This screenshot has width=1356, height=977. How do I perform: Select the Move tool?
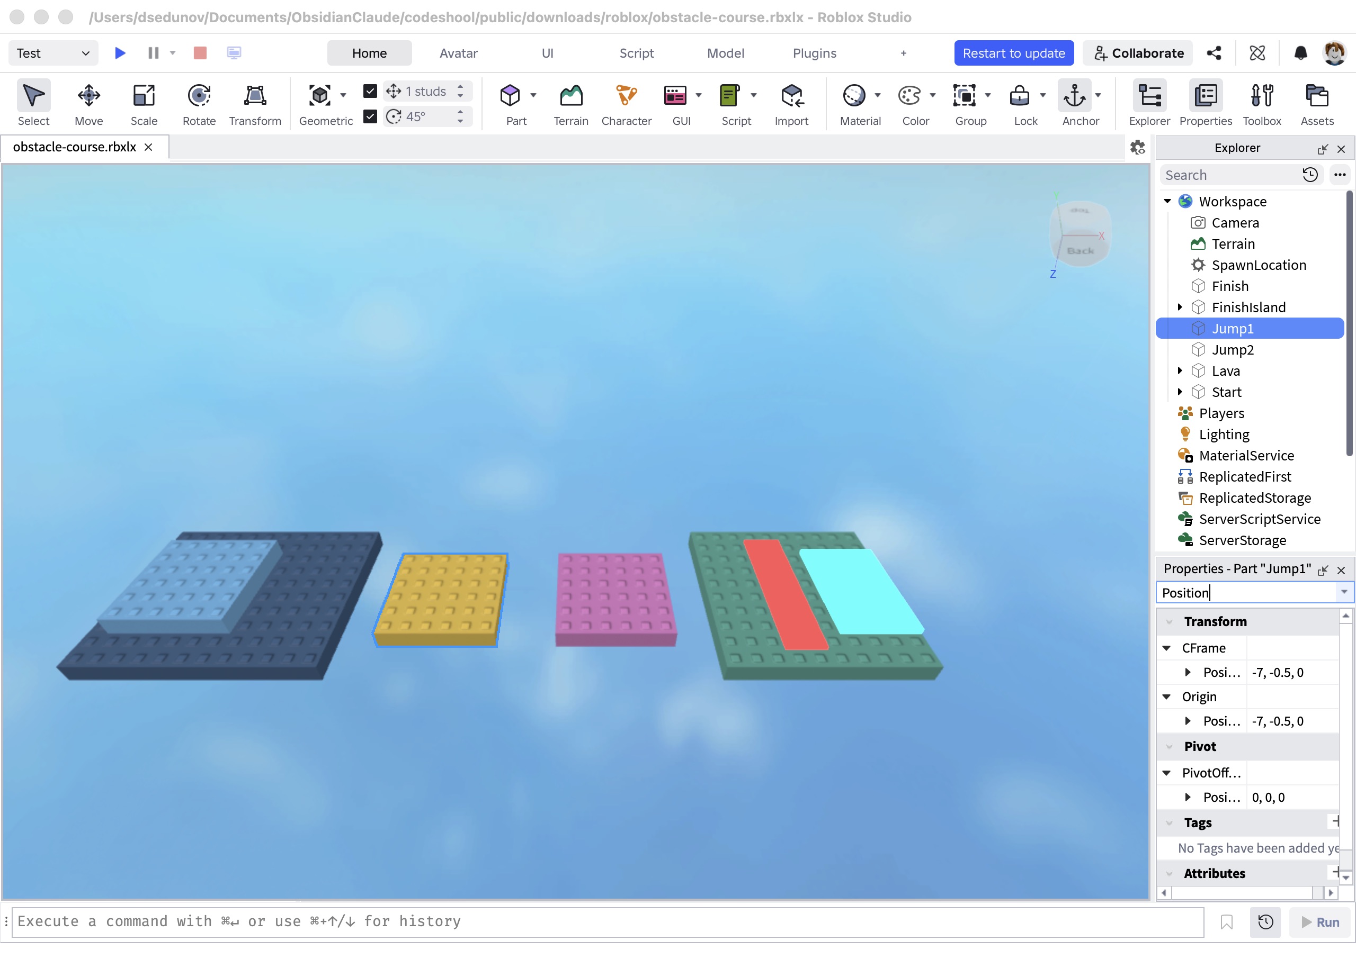click(x=88, y=103)
